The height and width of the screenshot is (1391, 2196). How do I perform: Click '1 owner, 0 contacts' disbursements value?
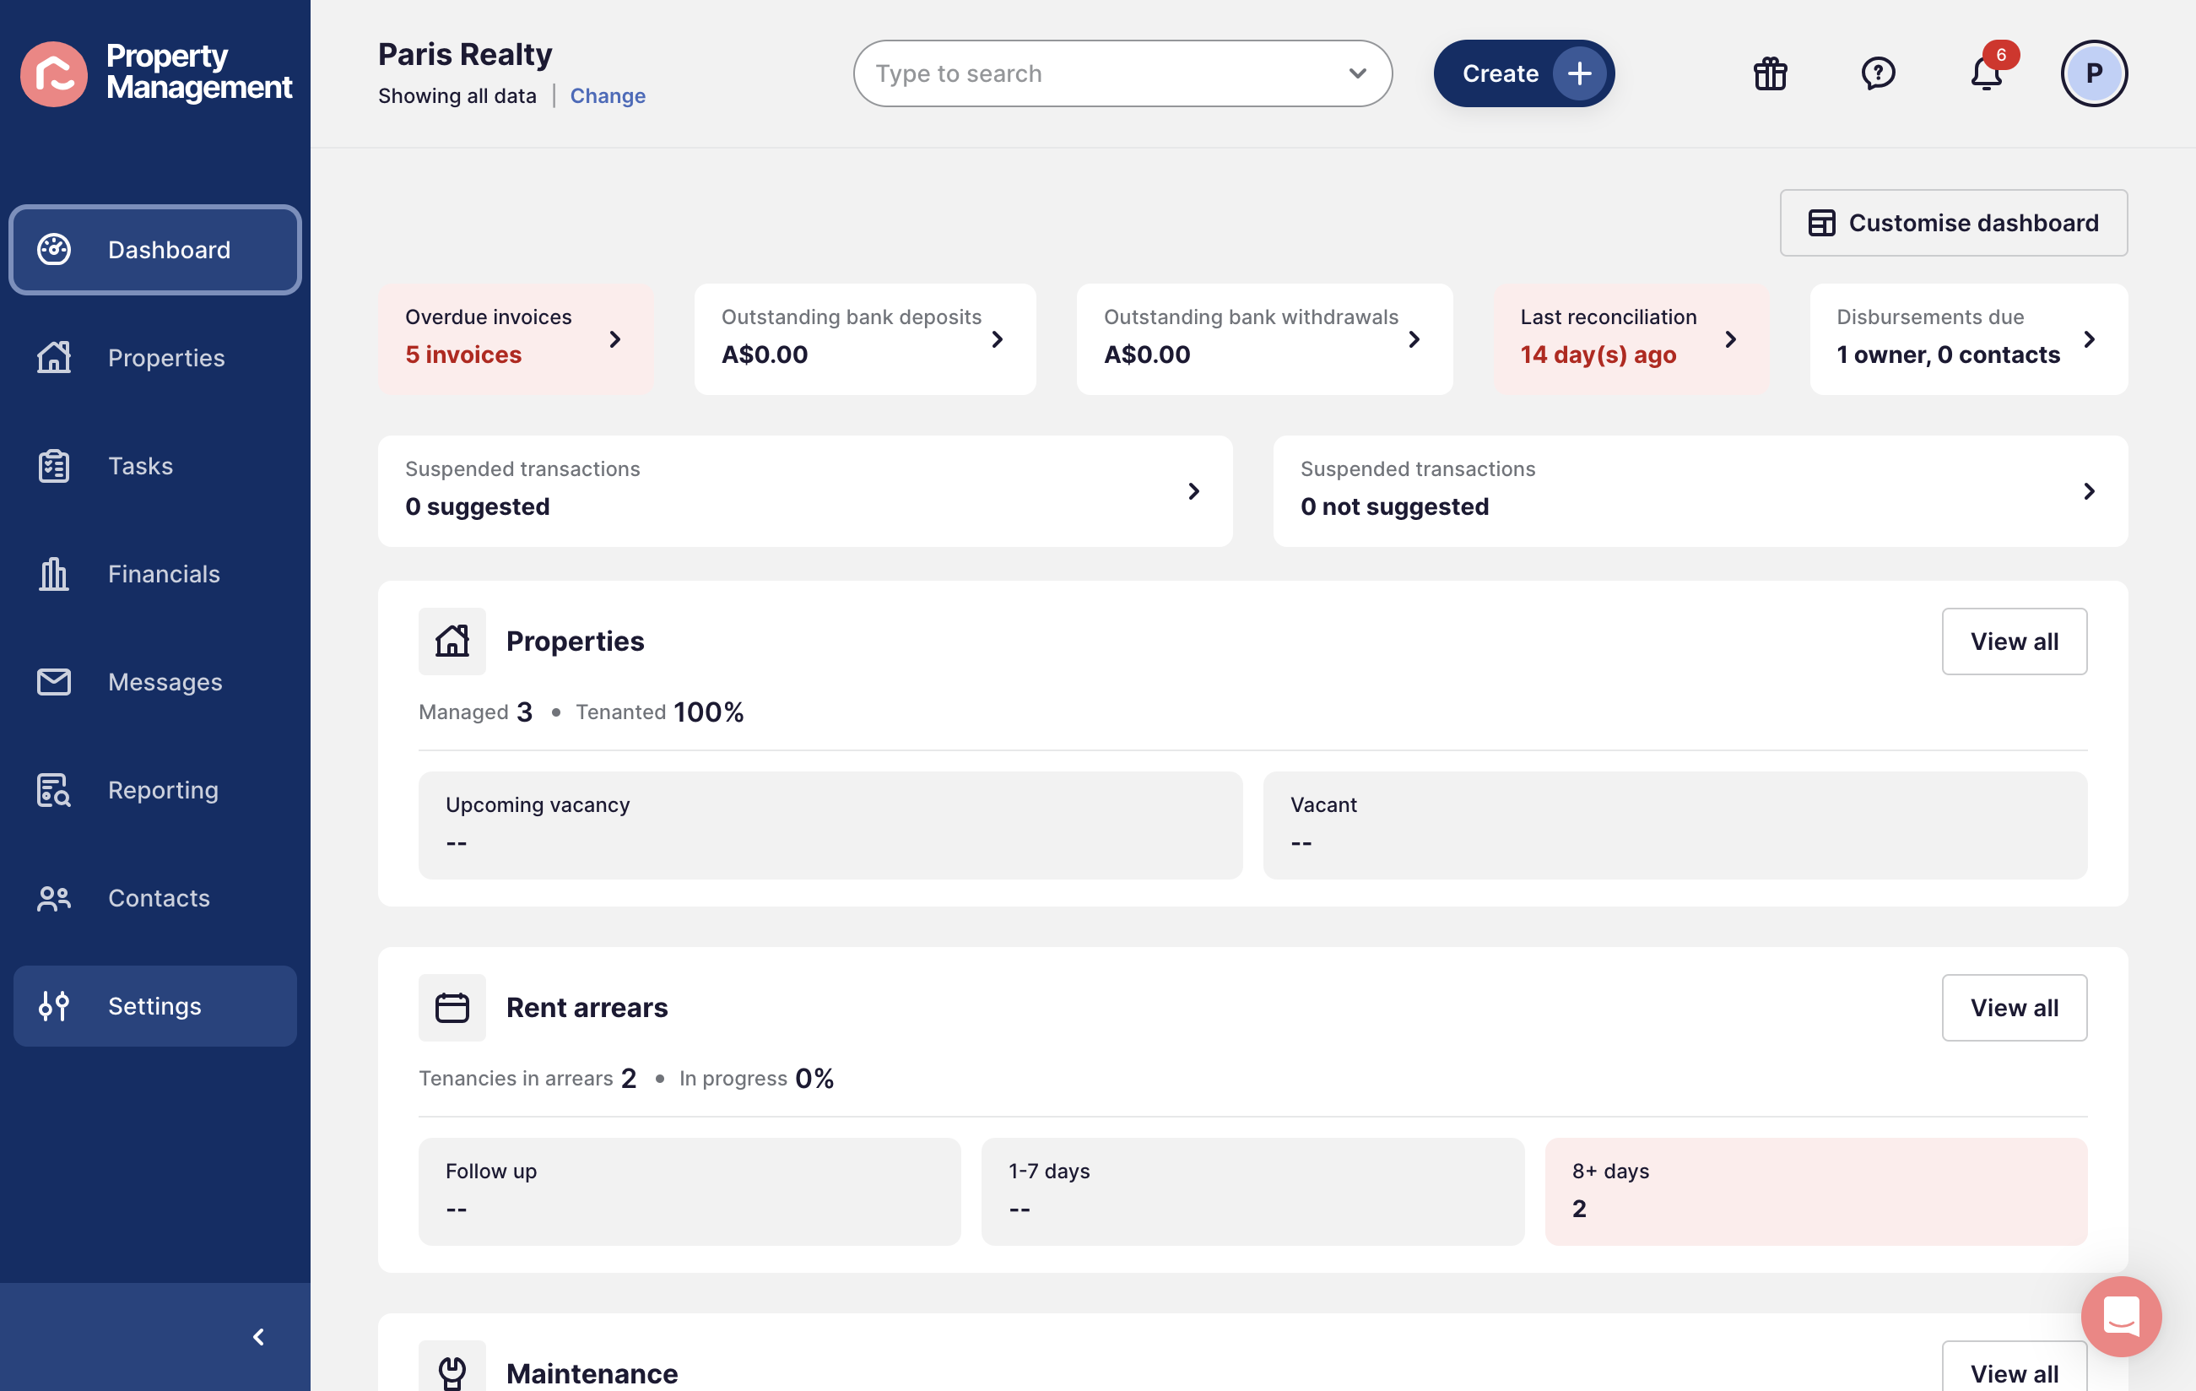[1948, 354]
